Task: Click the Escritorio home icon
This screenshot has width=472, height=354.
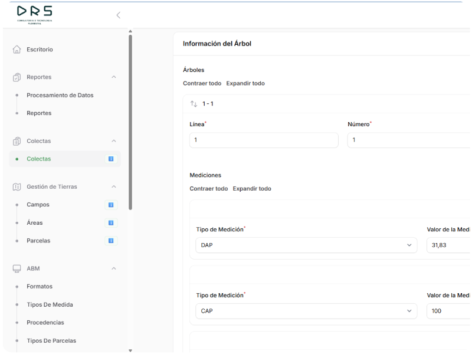Action: pyautogui.click(x=17, y=50)
